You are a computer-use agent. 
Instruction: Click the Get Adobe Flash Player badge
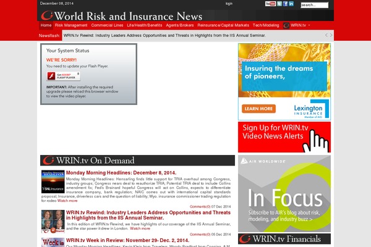point(63,76)
